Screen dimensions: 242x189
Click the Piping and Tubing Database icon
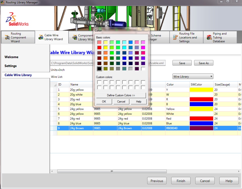coord(209,37)
